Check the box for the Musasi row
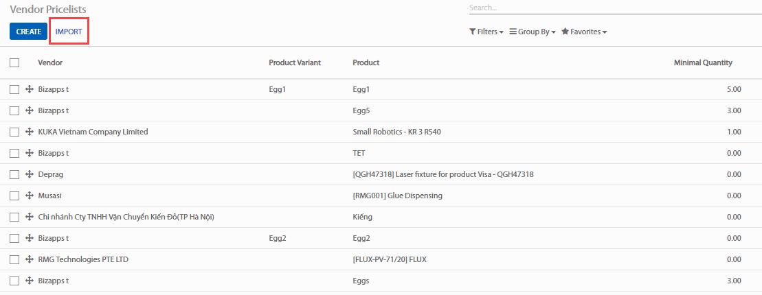Image resolution: width=762 pixels, height=295 pixels. (x=14, y=196)
